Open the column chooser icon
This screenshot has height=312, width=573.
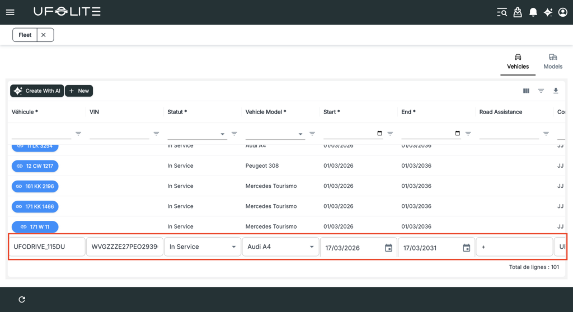[x=526, y=91]
